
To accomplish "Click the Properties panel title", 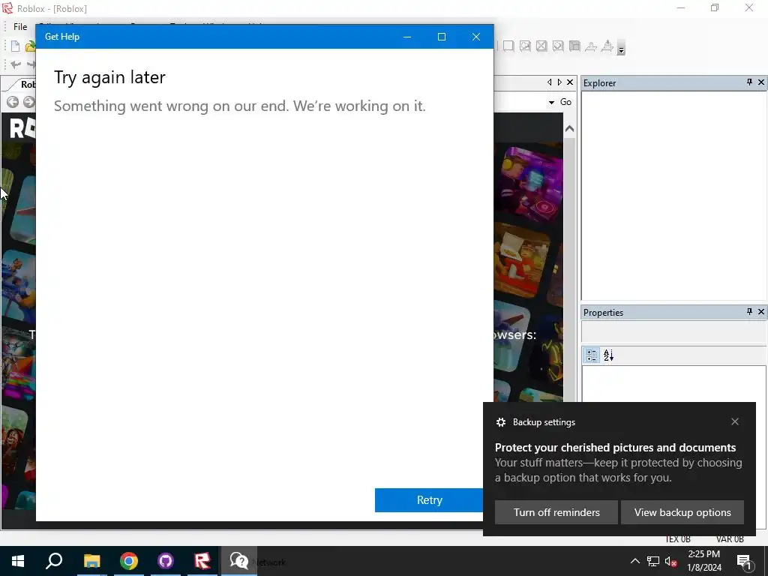I will (604, 313).
